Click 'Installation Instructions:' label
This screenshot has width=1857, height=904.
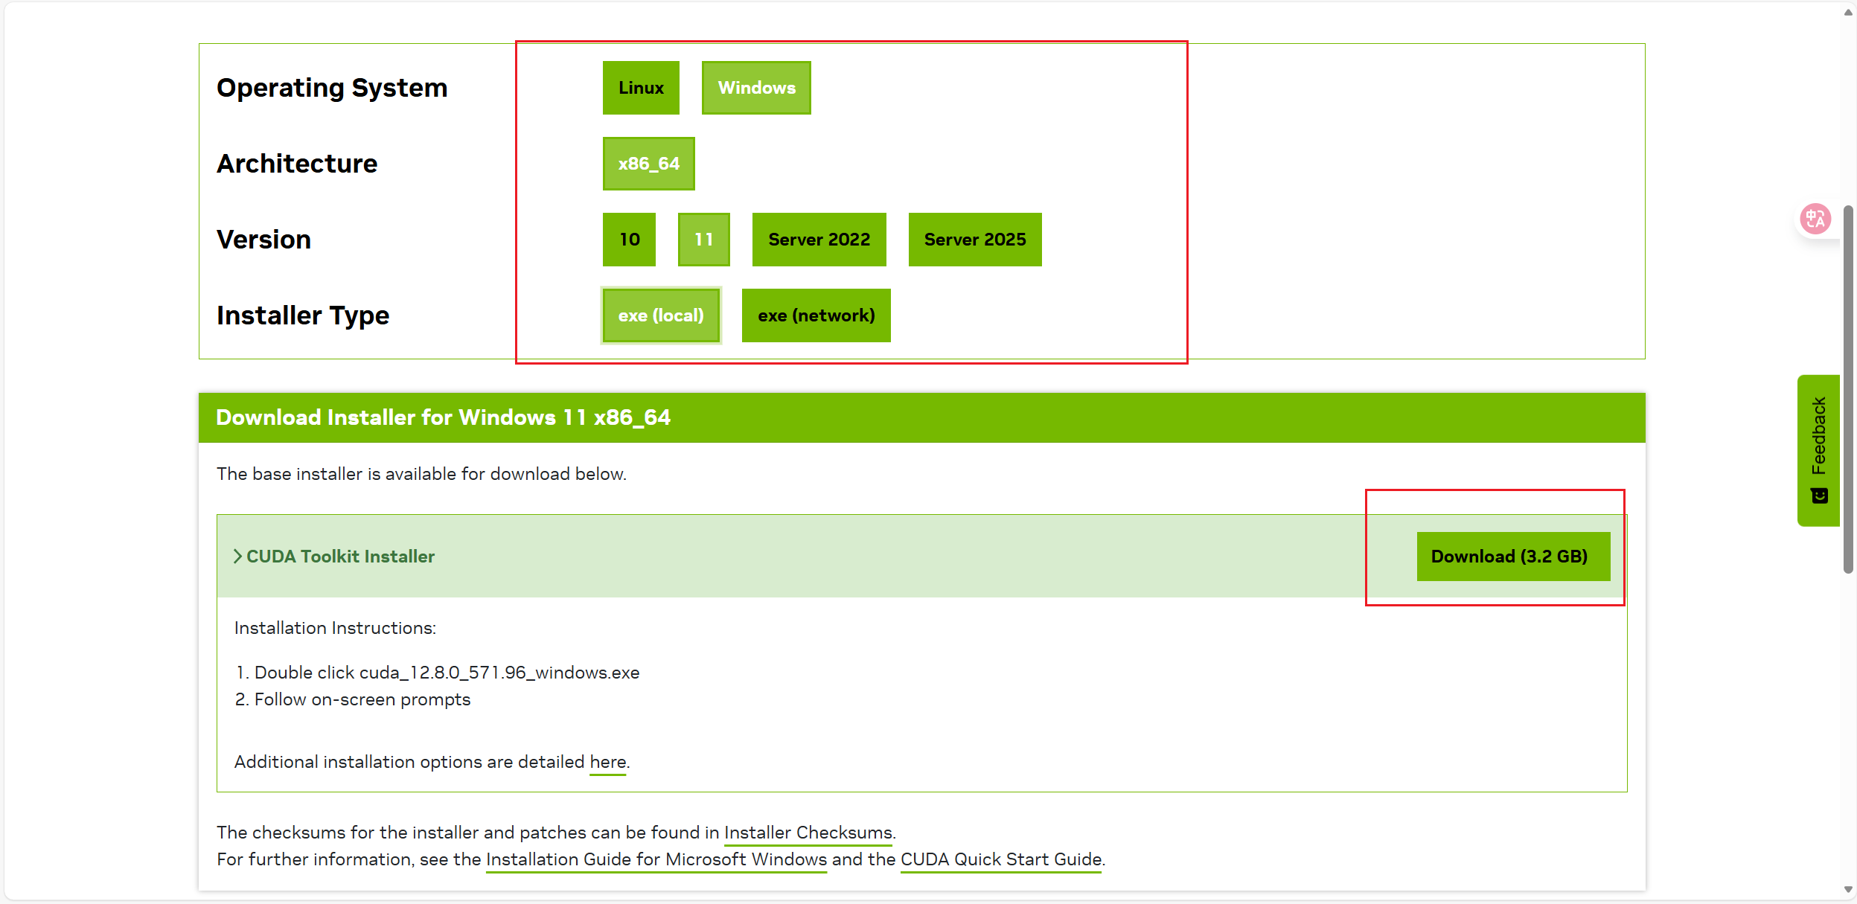point(336,628)
